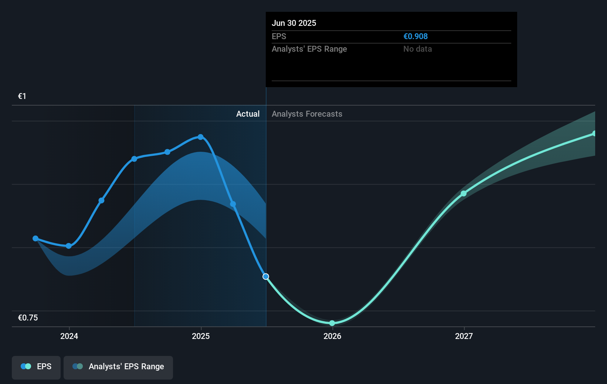Click the Actual section label
Screen dimensions: 607x384
click(x=248, y=114)
